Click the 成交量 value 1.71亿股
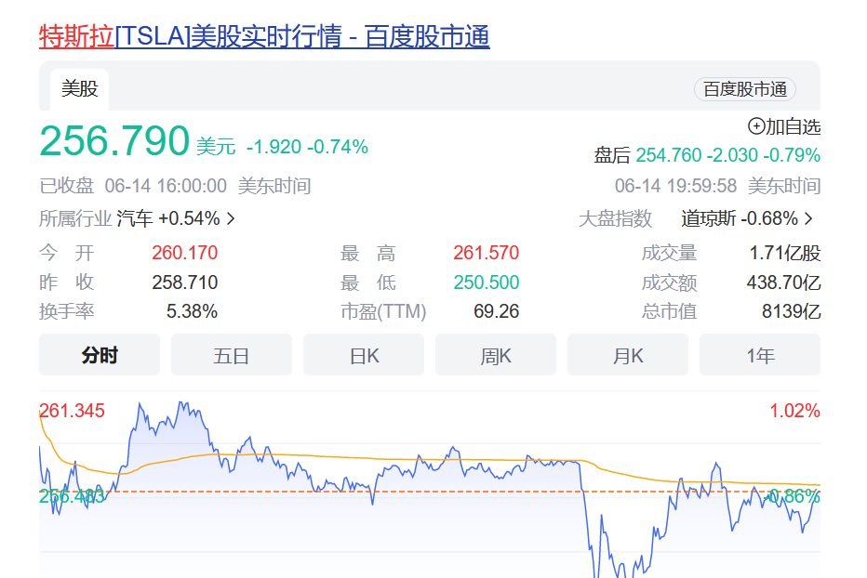 785,253
